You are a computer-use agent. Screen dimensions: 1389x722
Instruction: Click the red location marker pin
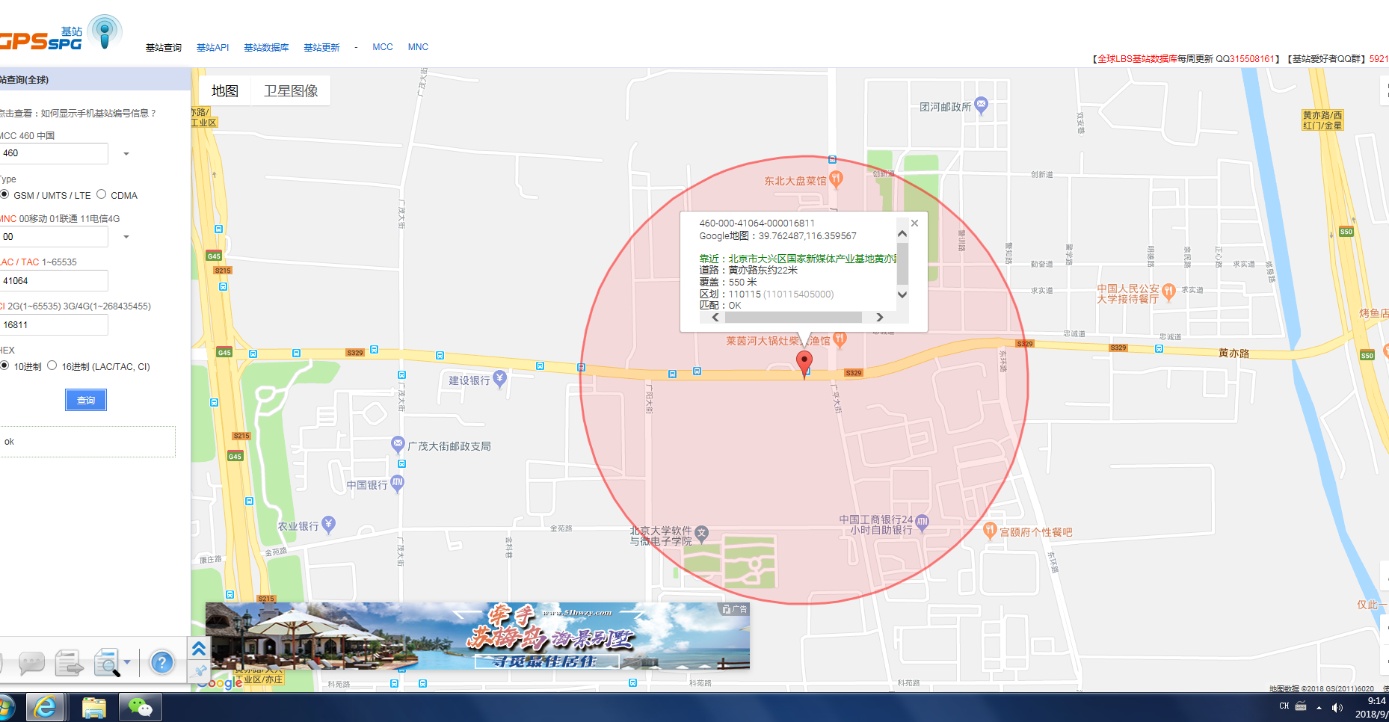pos(804,363)
